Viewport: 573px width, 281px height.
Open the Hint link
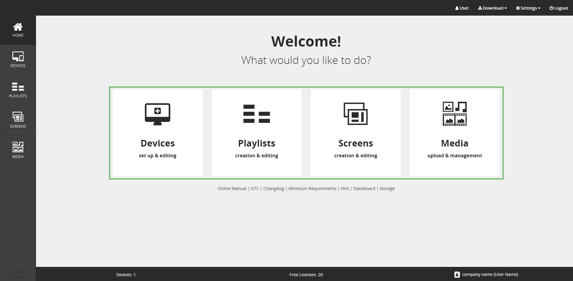point(345,189)
